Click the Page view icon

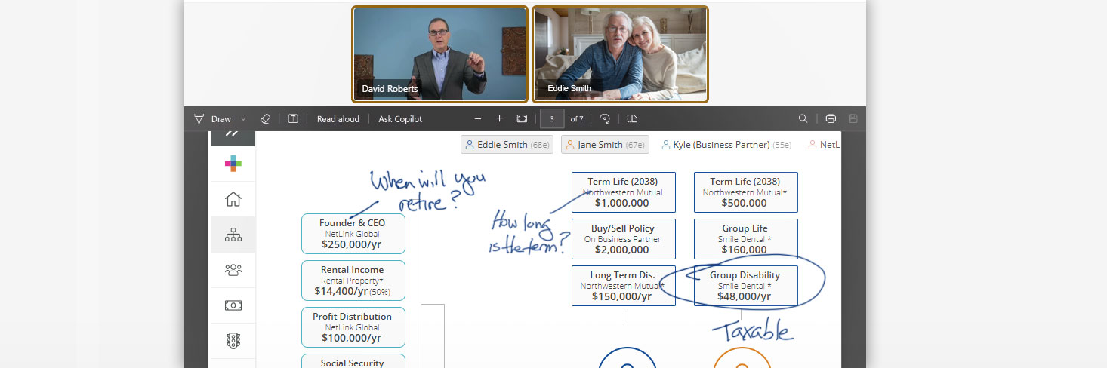(x=633, y=119)
